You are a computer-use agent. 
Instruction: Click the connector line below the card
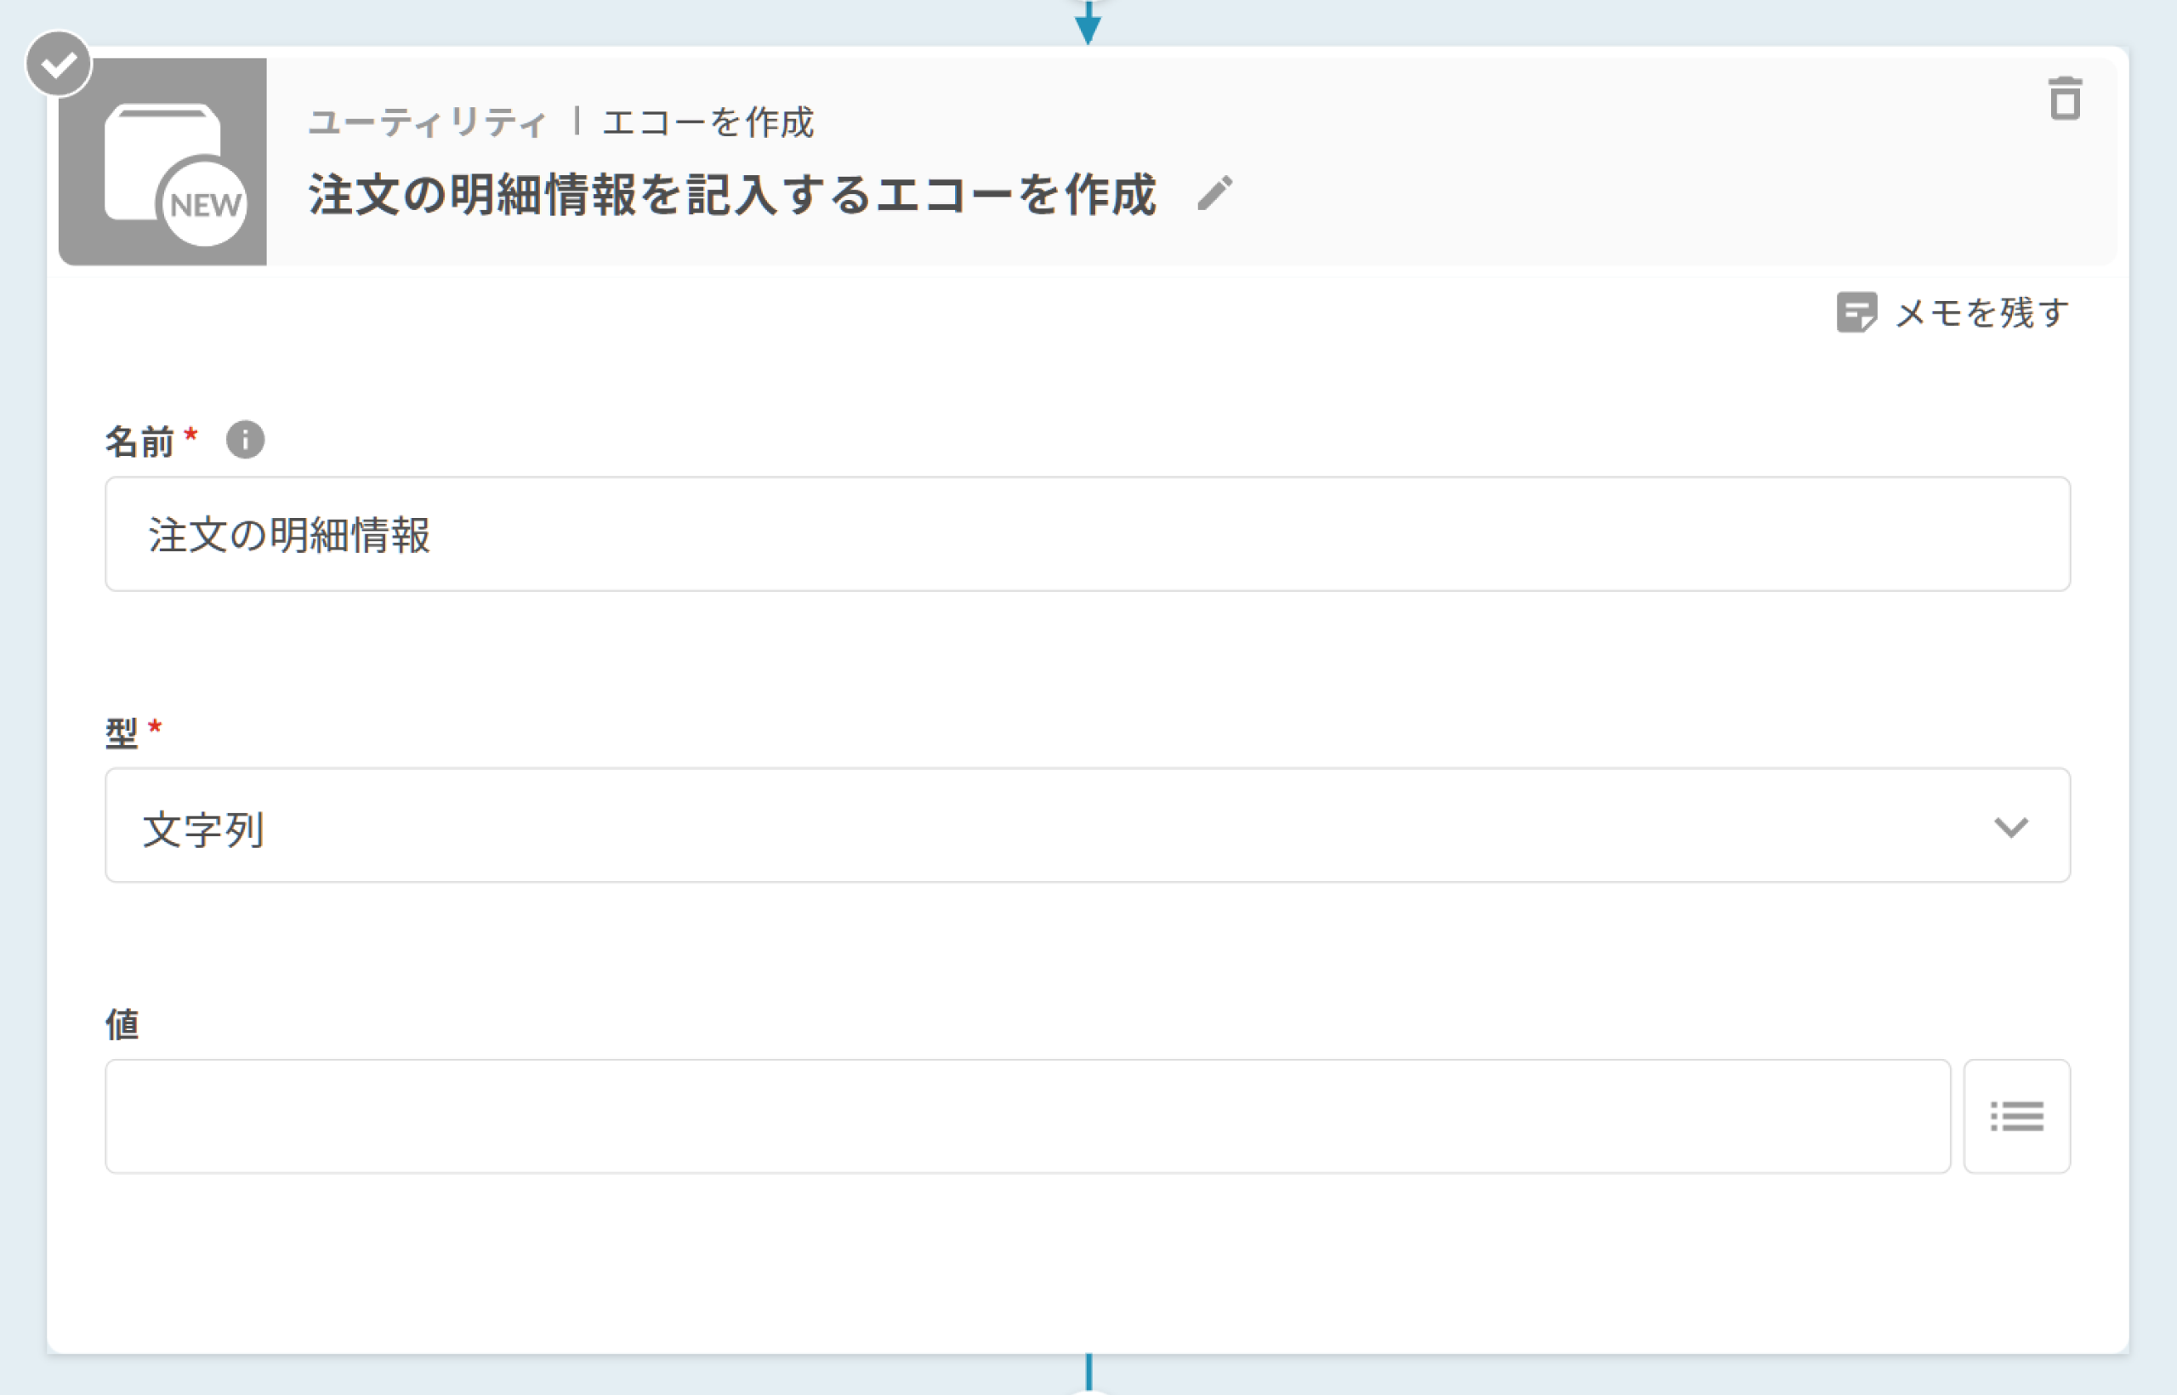coord(1088,1371)
